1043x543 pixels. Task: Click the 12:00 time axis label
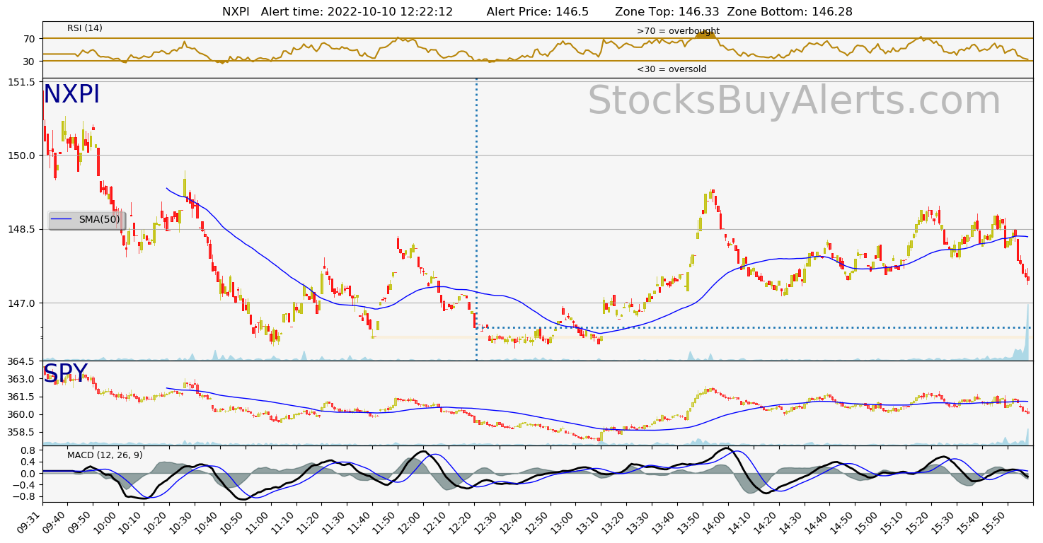[x=411, y=522]
